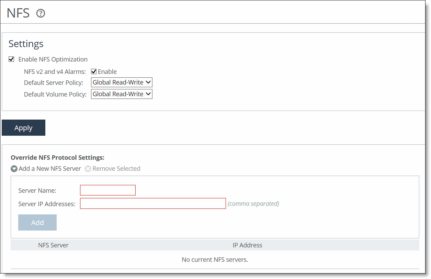Screen dimensions: 431x279
Task: Click the circular X icon near Remove Selected
Action: point(88,169)
